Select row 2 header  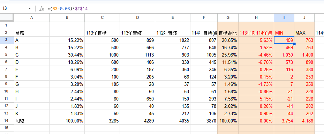pos(7,33)
